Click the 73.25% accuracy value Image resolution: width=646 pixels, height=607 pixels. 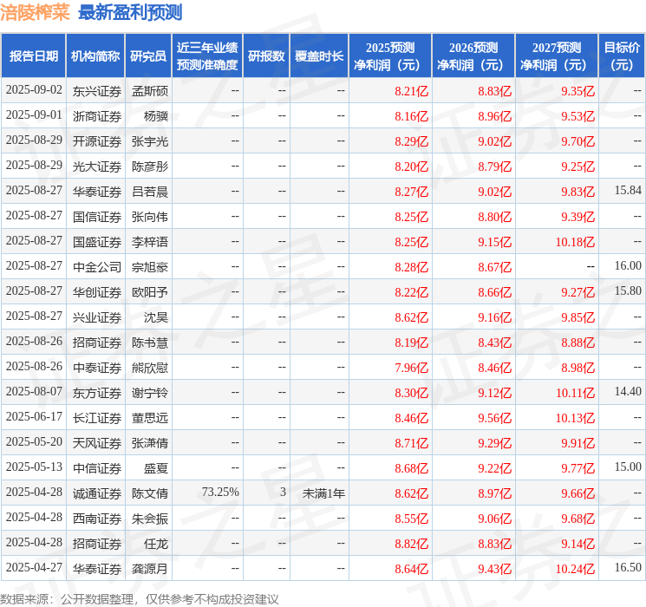point(220,493)
